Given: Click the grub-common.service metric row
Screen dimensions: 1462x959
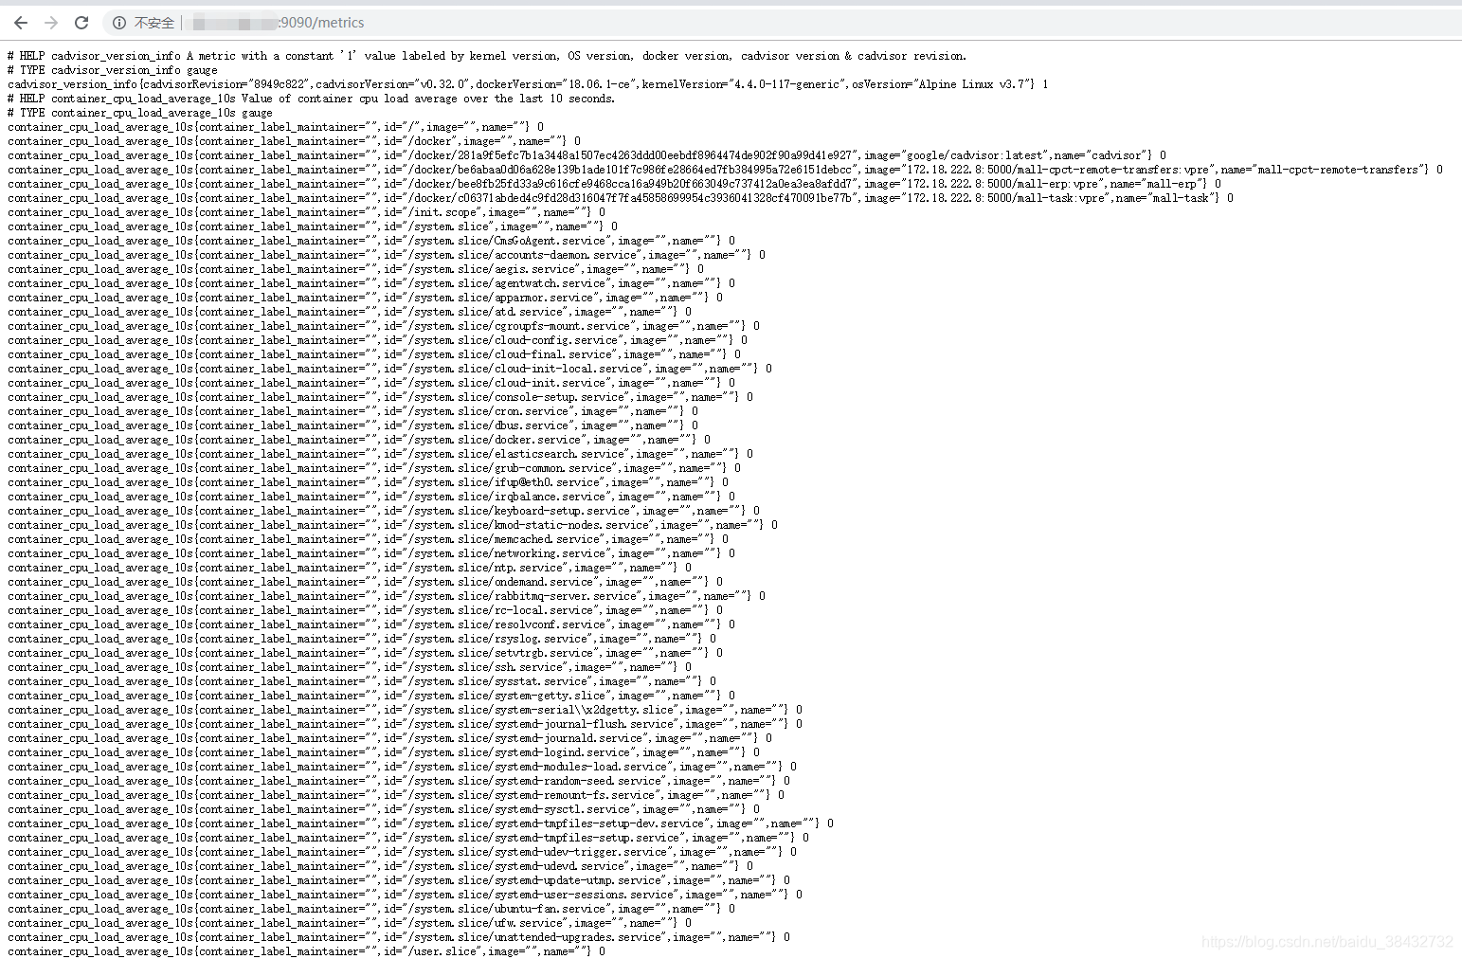Looking at the screenshot, I should click(374, 468).
